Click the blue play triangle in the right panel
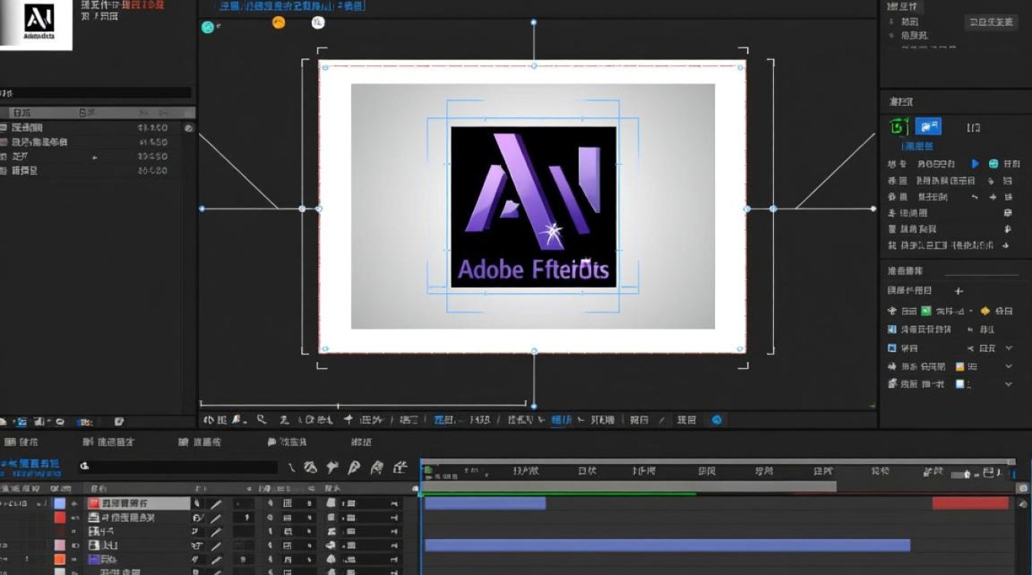This screenshot has height=575, width=1032. 976,163
